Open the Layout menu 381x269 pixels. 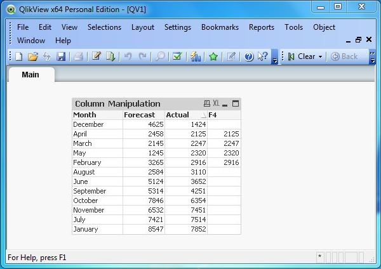pos(143,27)
